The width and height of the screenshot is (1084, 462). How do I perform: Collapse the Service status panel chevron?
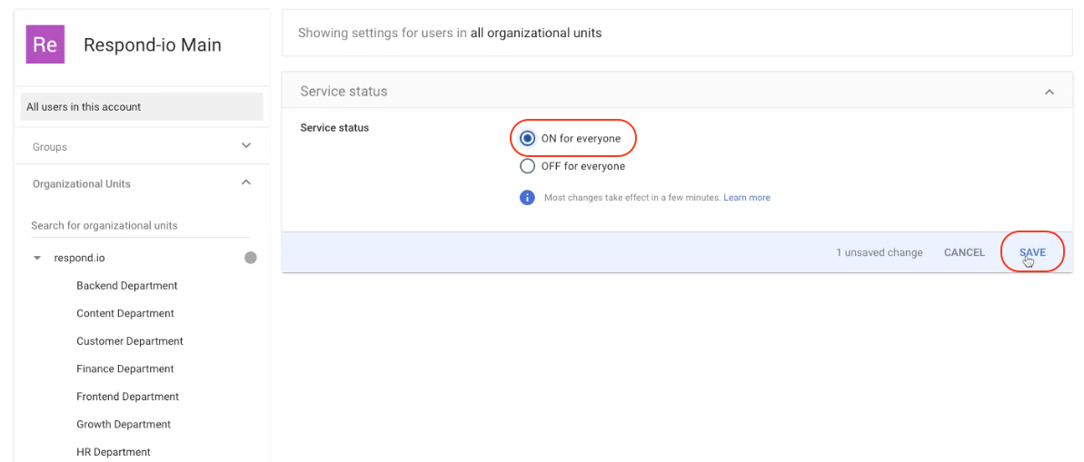tap(1049, 92)
